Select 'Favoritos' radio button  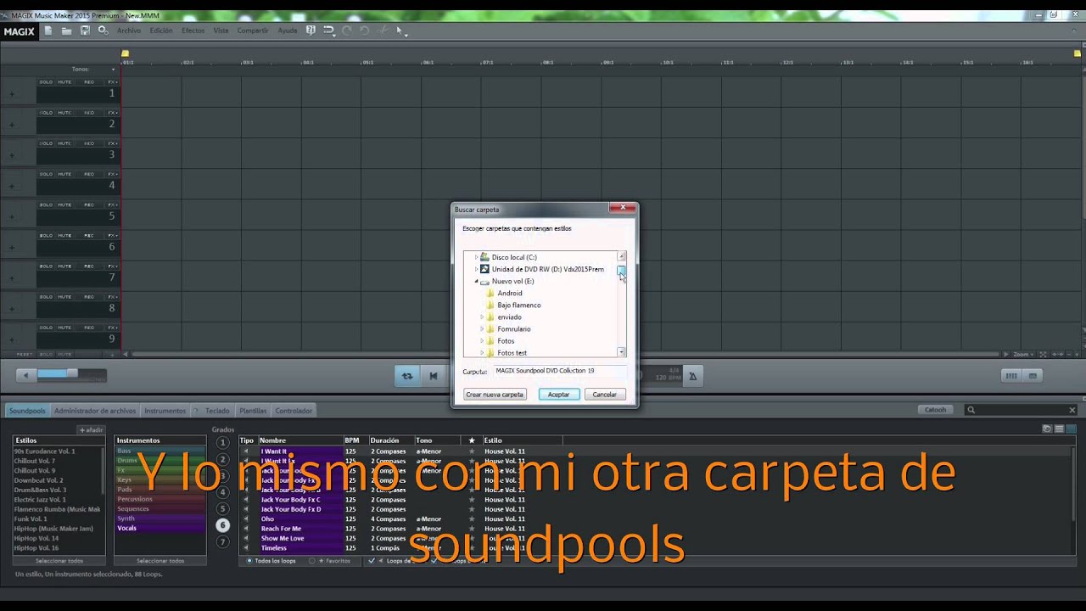coord(312,561)
